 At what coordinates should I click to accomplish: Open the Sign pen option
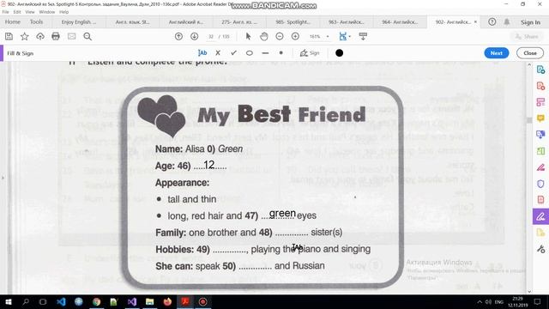tap(310, 53)
